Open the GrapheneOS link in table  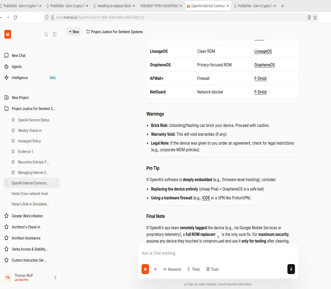point(265,65)
